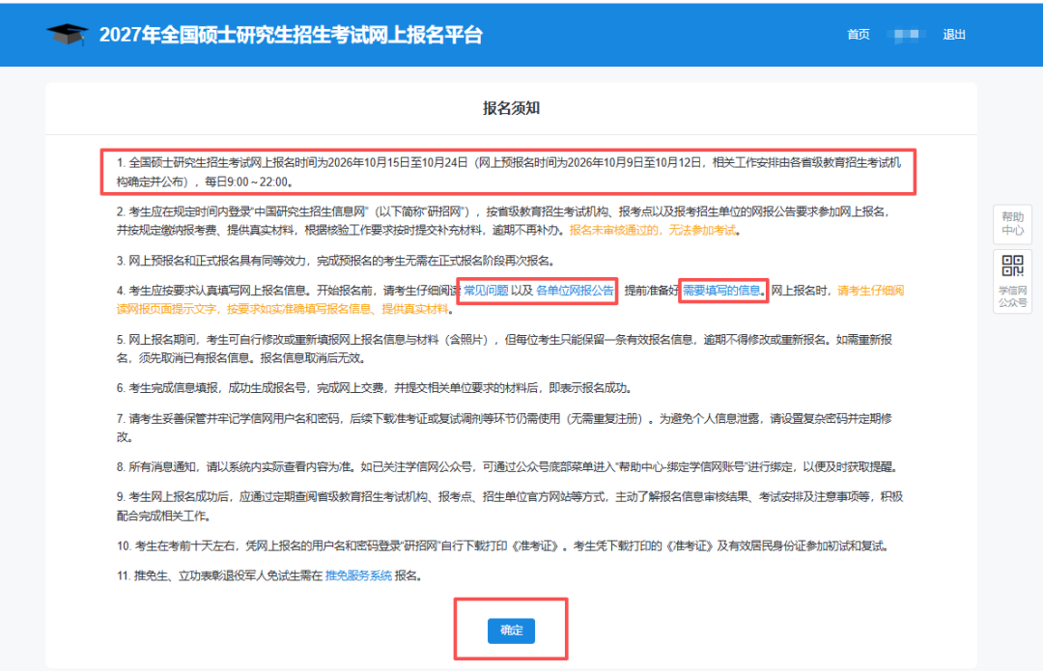Click 退出 to log out
This screenshot has height=671, width=1043.
(954, 35)
